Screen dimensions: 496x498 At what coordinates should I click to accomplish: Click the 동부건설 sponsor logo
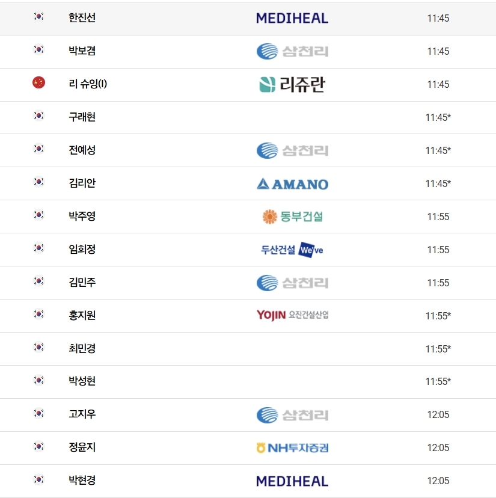[x=292, y=217]
